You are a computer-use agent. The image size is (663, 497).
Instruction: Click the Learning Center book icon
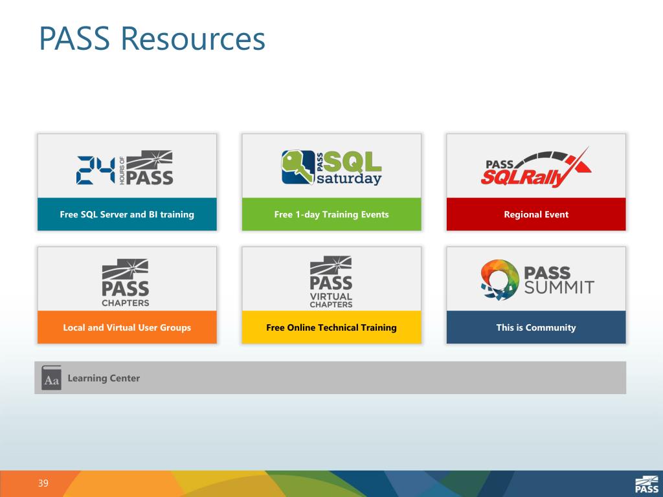[x=51, y=378]
